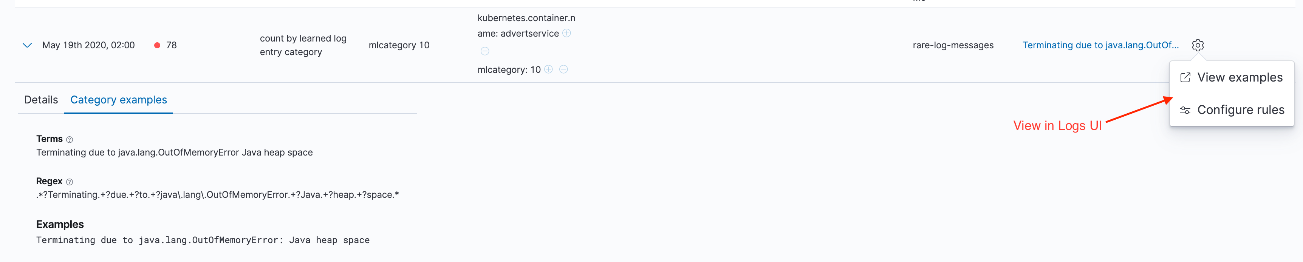
Task: Switch to the Details tab
Action: tap(40, 100)
